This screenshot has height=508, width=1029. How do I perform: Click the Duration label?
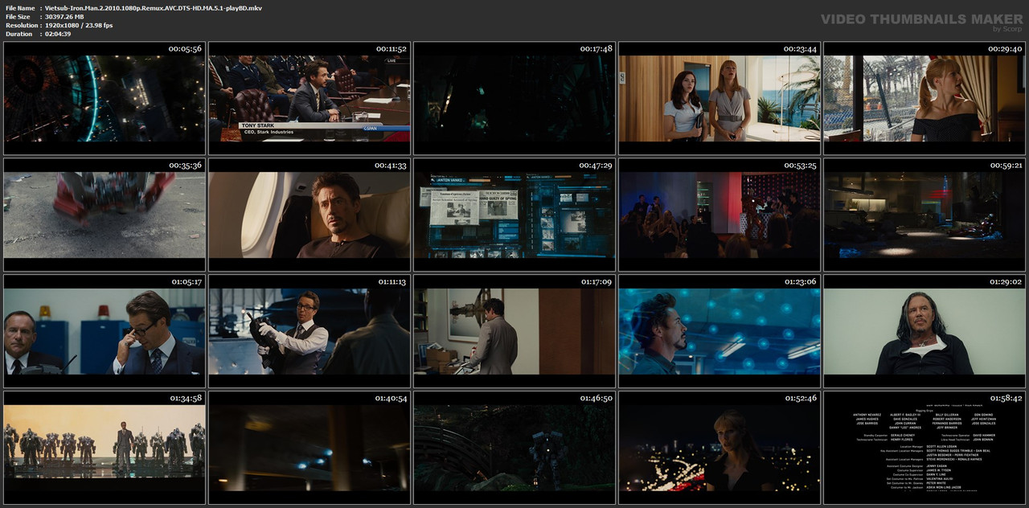coord(19,35)
